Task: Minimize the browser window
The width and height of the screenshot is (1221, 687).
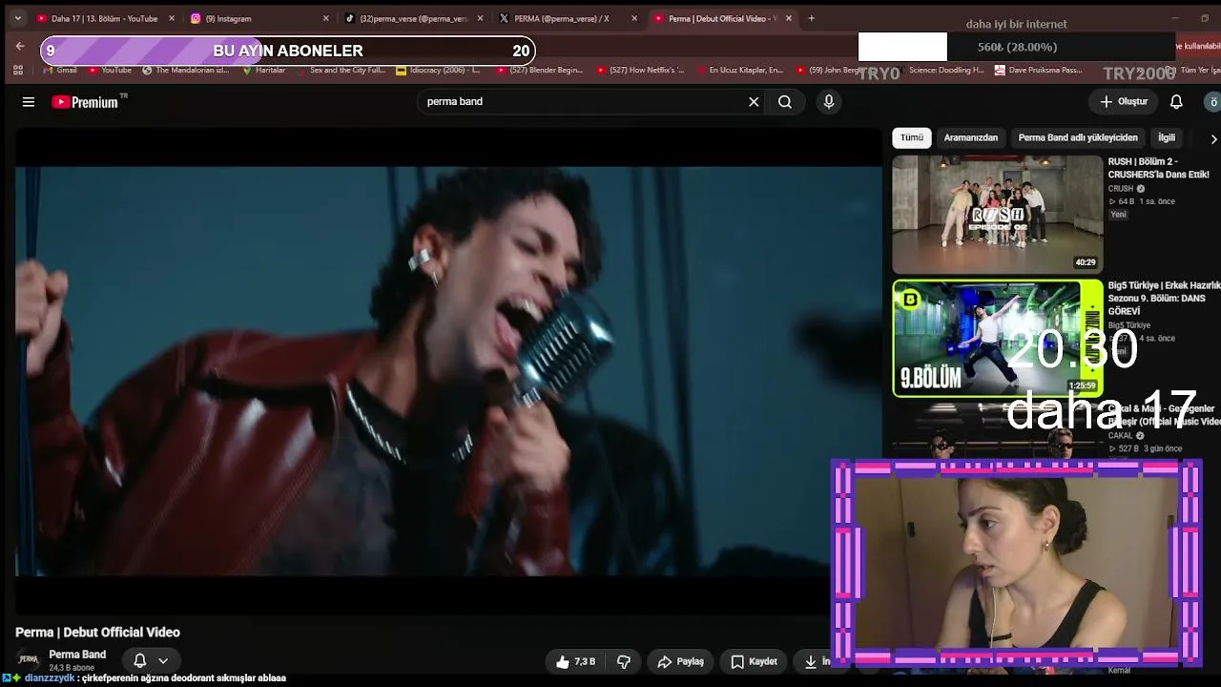Action: [1177, 18]
